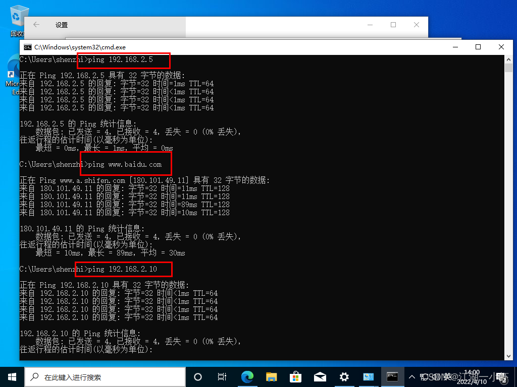Click the 'ping www.baidu.com' command text
This screenshot has width=517, height=387.
coord(125,164)
